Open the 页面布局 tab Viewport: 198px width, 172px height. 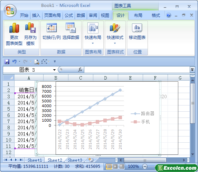click(x=53, y=16)
